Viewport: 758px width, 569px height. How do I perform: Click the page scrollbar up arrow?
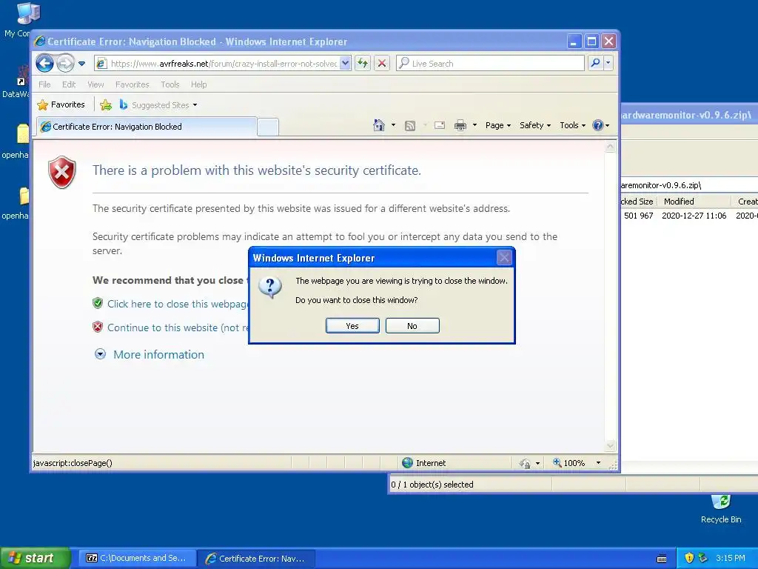[x=611, y=147]
